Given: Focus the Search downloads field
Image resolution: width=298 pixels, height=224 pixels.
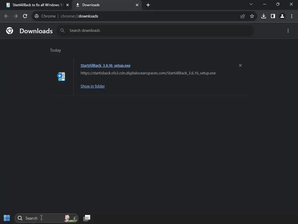Looking at the screenshot, I should click(x=155, y=30).
